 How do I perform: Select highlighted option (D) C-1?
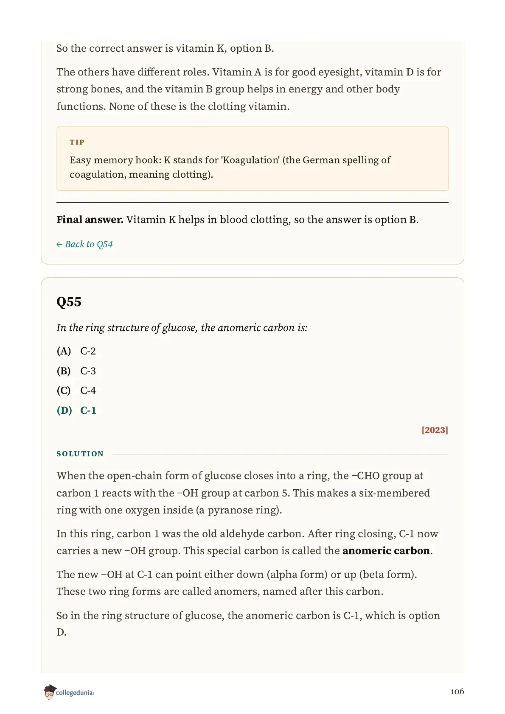tap(76, 410)
